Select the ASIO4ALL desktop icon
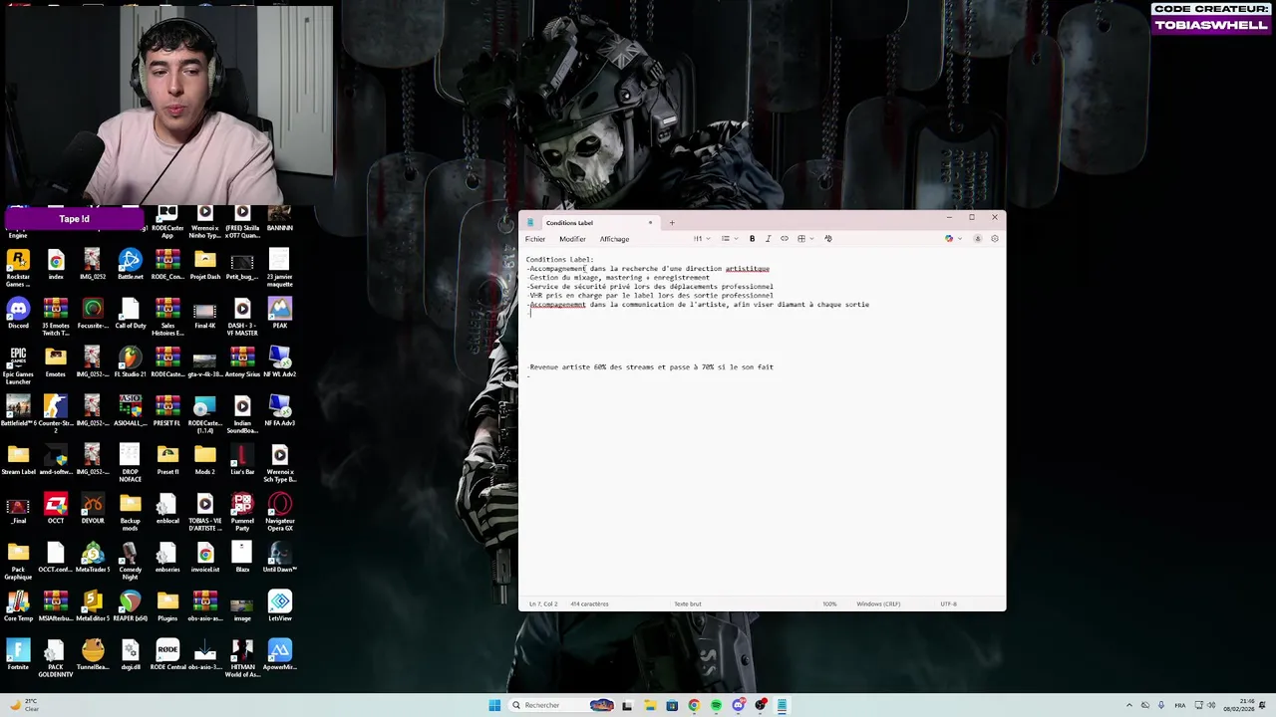 131,411
